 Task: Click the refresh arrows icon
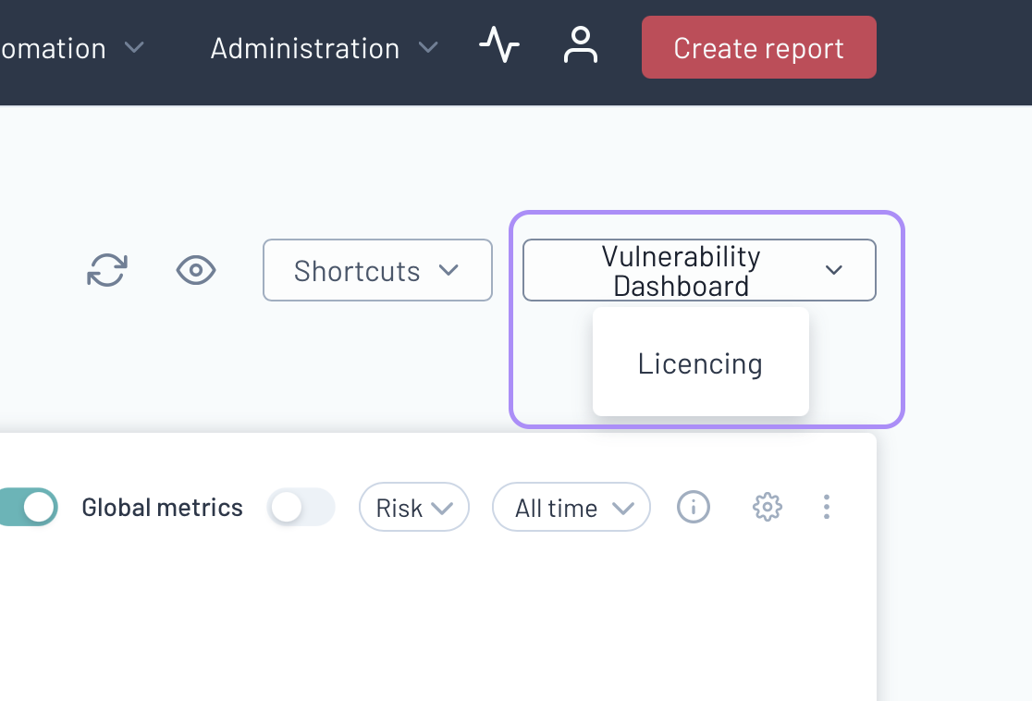point(107,271)
